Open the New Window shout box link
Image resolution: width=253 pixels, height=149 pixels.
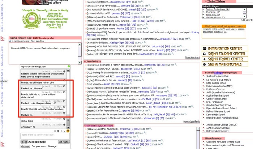point(38,41)
